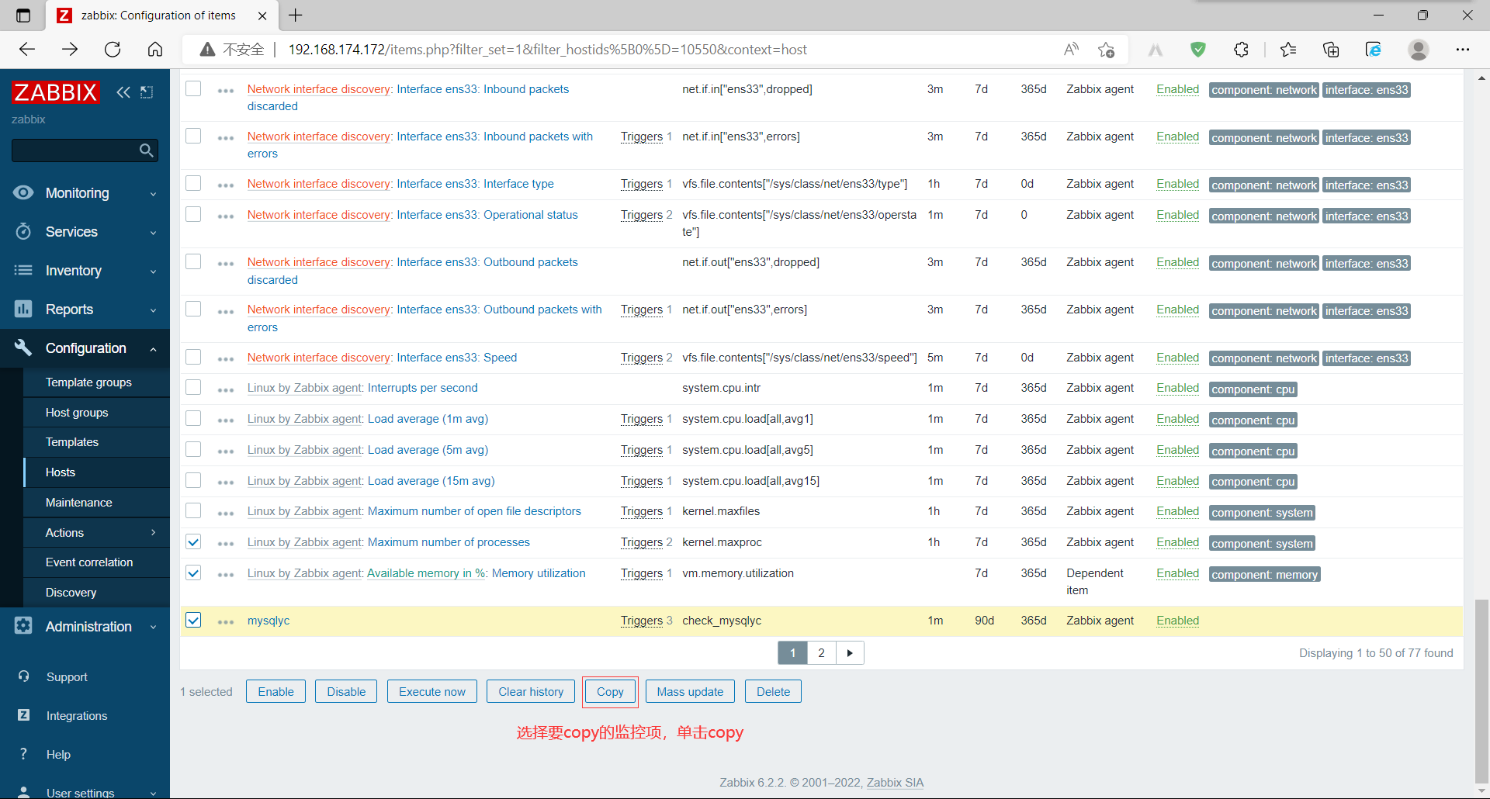Open the three-dot menu for mysqlyc item
Image resolution: width=1490 pixels, height=799 pixels.
[226, 622]
